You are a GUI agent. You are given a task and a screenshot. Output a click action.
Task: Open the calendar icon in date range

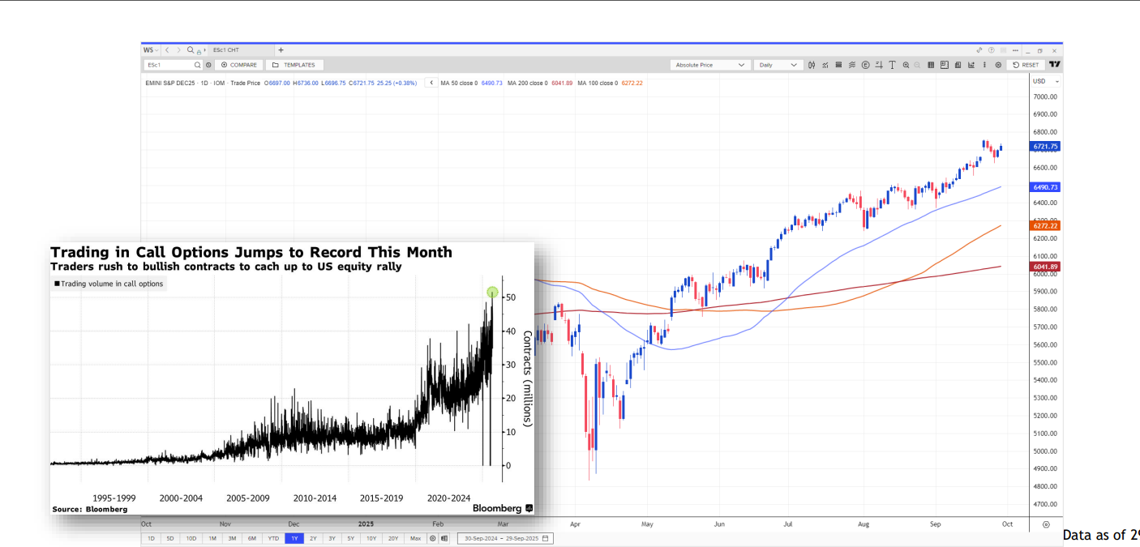tap(546, 538)
